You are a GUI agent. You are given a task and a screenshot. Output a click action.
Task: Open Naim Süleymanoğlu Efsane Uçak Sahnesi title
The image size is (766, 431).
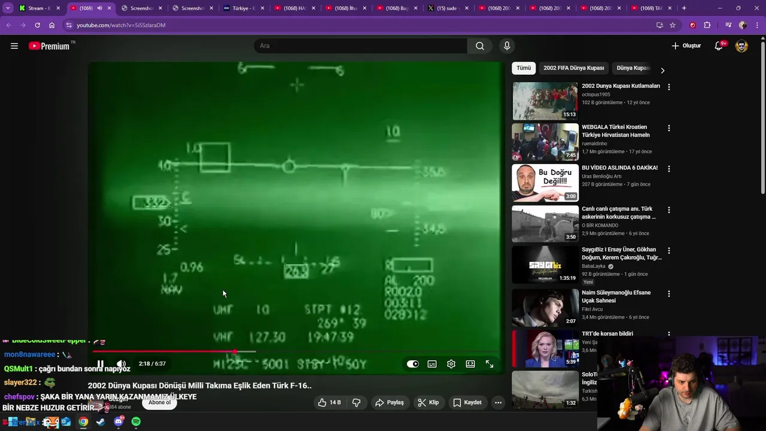click(x=616, y=296)
